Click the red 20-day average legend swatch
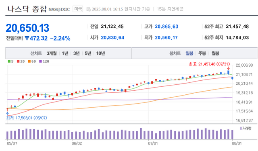The width and height of the screenshot is (258, 151). click(x=18, y=61)
